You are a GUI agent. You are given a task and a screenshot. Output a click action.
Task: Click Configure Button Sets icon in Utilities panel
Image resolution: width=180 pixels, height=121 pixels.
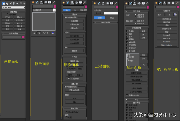click(175, 15)
